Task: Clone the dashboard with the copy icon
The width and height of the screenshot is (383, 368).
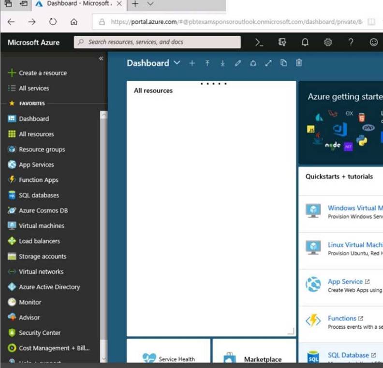Action: (283, 63)
